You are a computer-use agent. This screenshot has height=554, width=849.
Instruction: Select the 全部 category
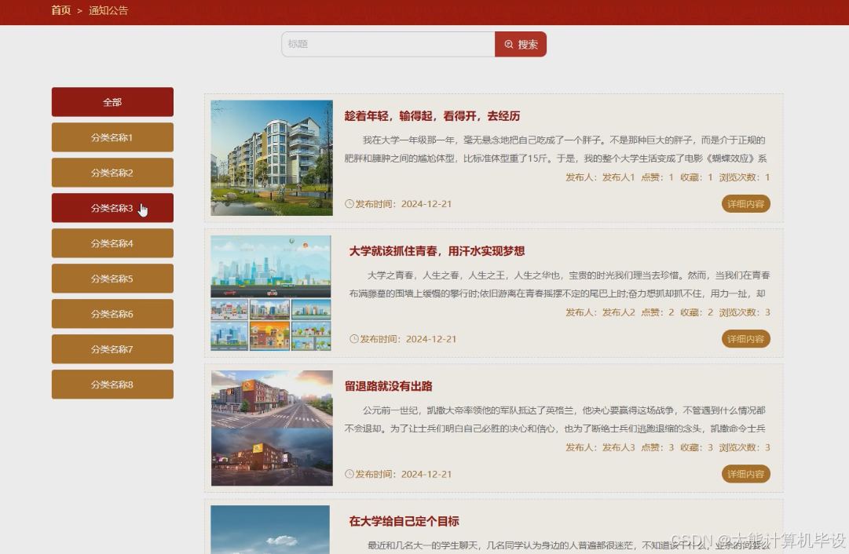[112, 102]
